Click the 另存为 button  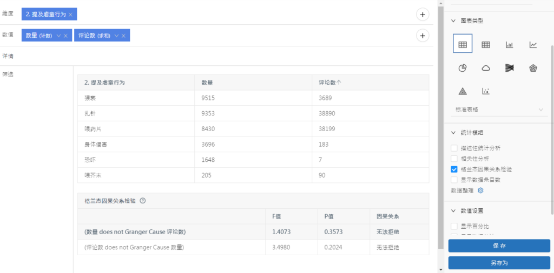pos(499,263)
